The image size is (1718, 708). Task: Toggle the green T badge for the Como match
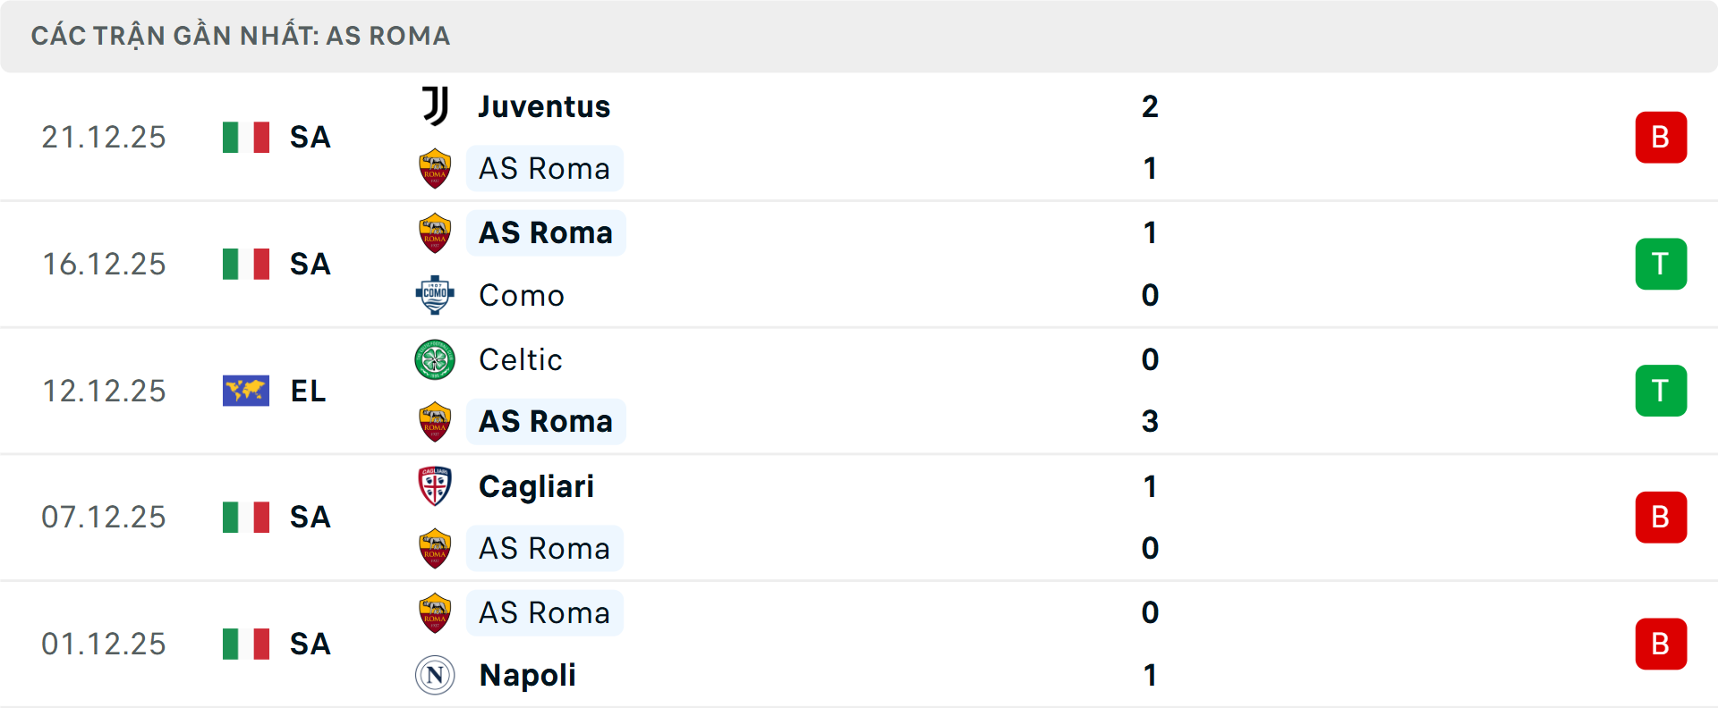tap(1661, 264)
